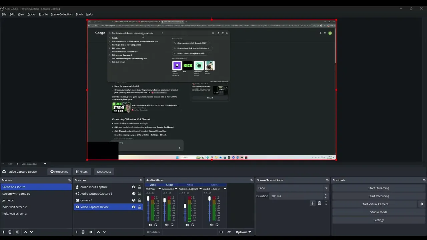This screenshot has width=427, height=240.
Task: Move the selected scene down
Action: click(x=31, y=232)
